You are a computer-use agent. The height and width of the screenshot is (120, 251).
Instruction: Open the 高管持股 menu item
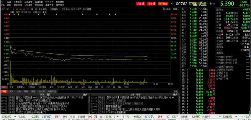[x=49, y=5]
